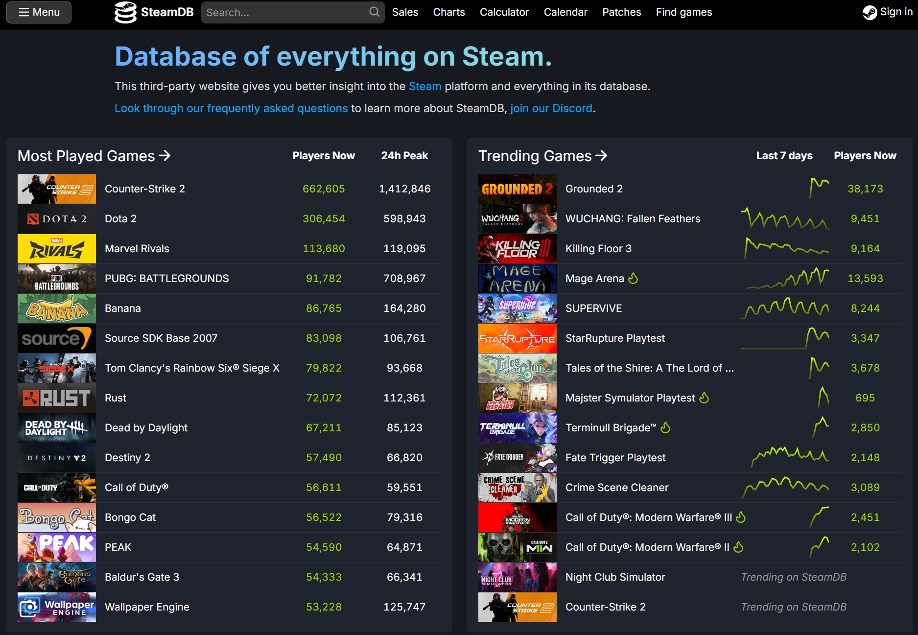918x635 pixels.
Task: Click the Last 7 days column header
Action: point(784,156)
